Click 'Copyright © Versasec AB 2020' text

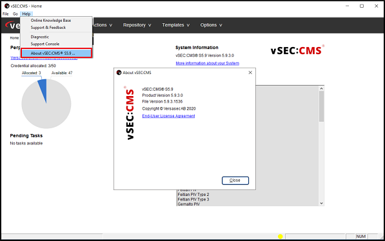tap(169, 109)
